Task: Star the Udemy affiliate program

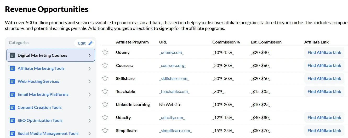Action: tap(105, 52)
